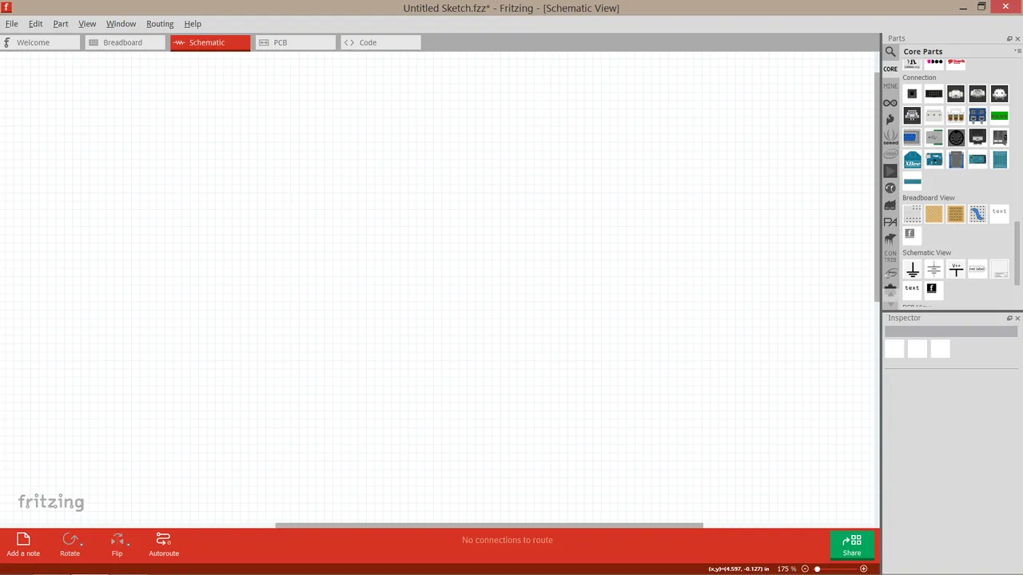Pick the schematic frame part
Image resolution: width=1023 pixels, height=575 pixels.
tap(999, 270)
